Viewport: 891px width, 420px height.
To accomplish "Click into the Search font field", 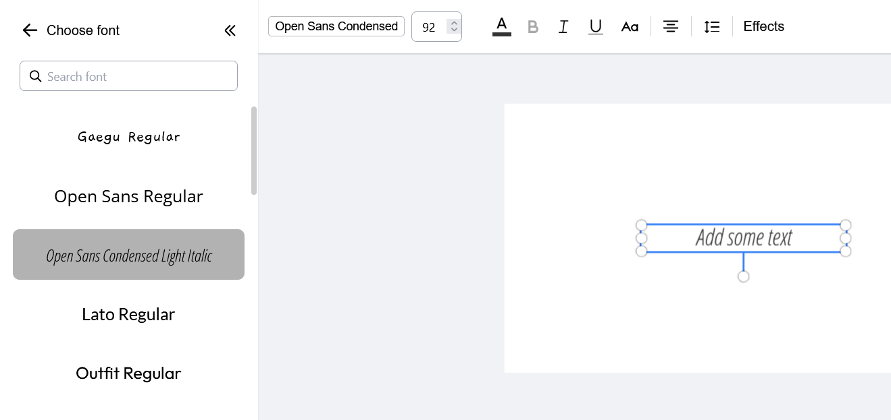I will click(x=128, y=76).
